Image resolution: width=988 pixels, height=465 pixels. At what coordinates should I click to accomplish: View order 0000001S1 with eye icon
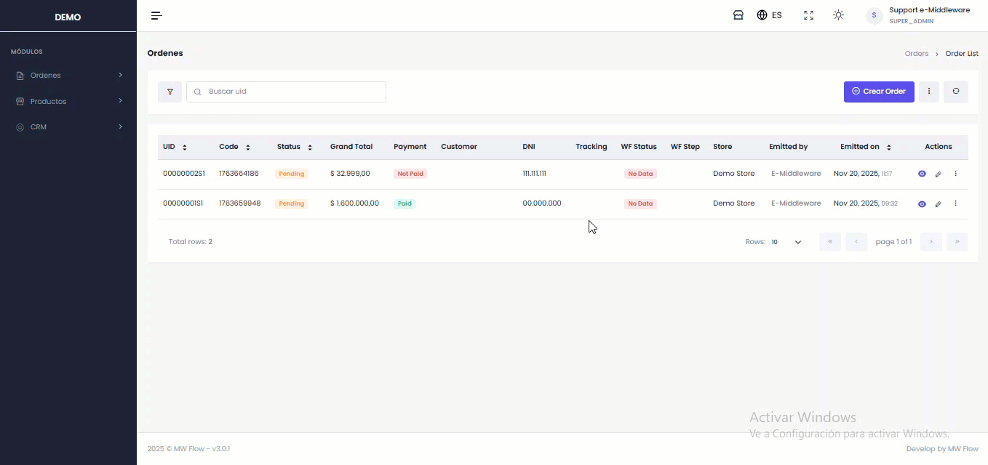pyautogui.click(x=922, y=204)
